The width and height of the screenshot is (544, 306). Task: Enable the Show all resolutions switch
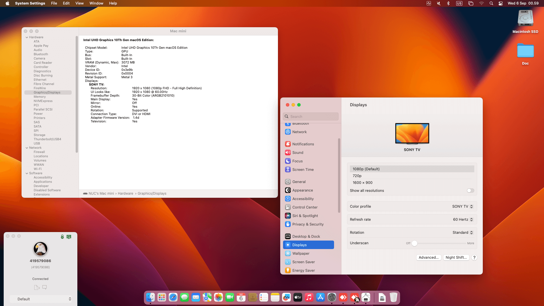pos(470,190)
